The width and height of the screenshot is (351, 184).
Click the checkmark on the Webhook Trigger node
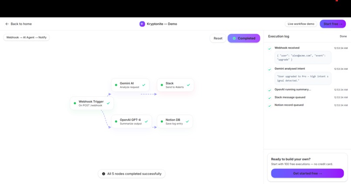click(x=108, y=103)
